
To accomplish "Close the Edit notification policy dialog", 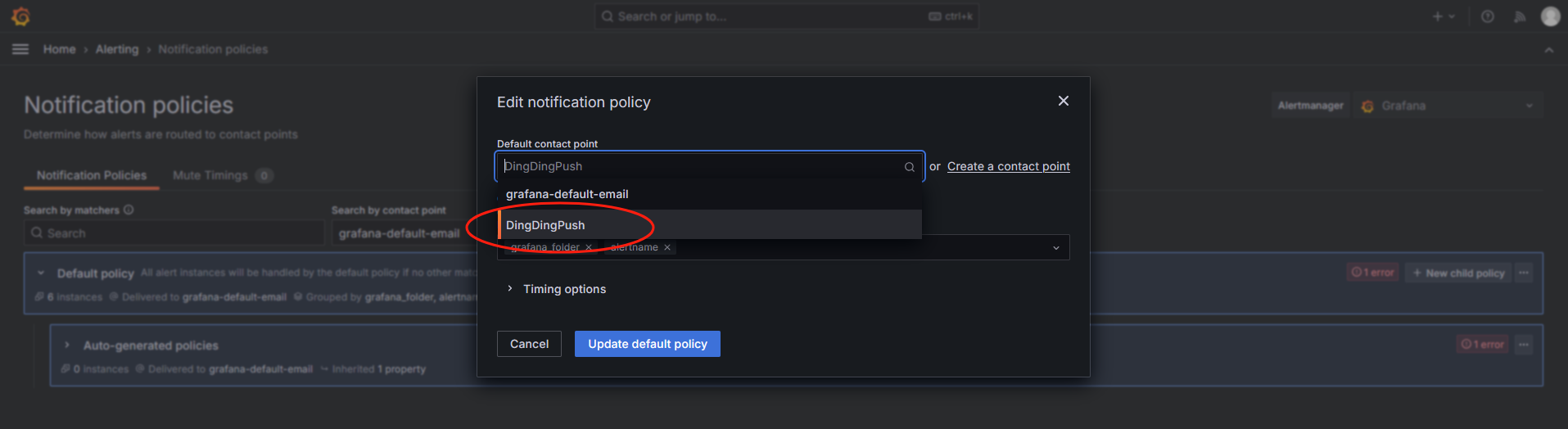I will pos(1063,101).
